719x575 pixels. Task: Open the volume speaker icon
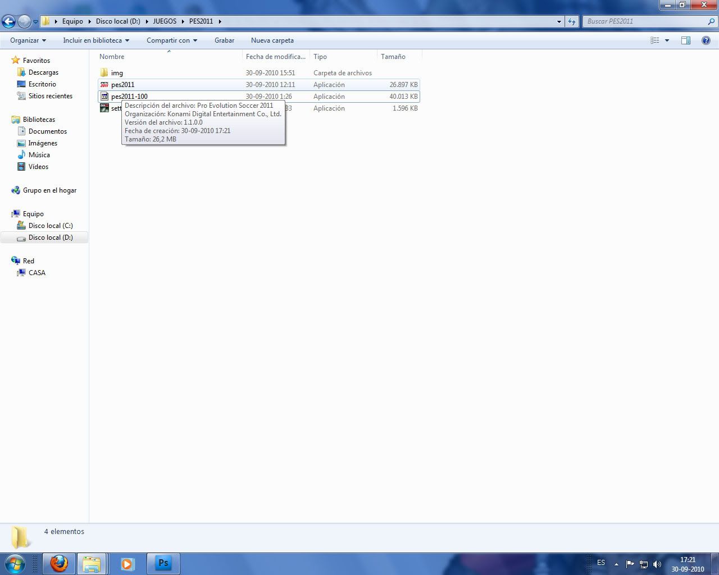click(x=657, y=564)
